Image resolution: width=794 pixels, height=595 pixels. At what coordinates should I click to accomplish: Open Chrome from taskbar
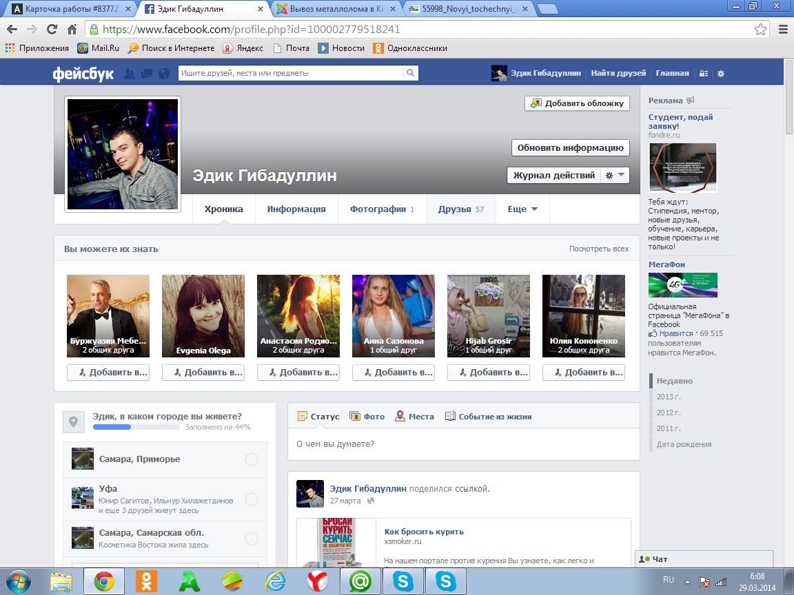point(103,582)
